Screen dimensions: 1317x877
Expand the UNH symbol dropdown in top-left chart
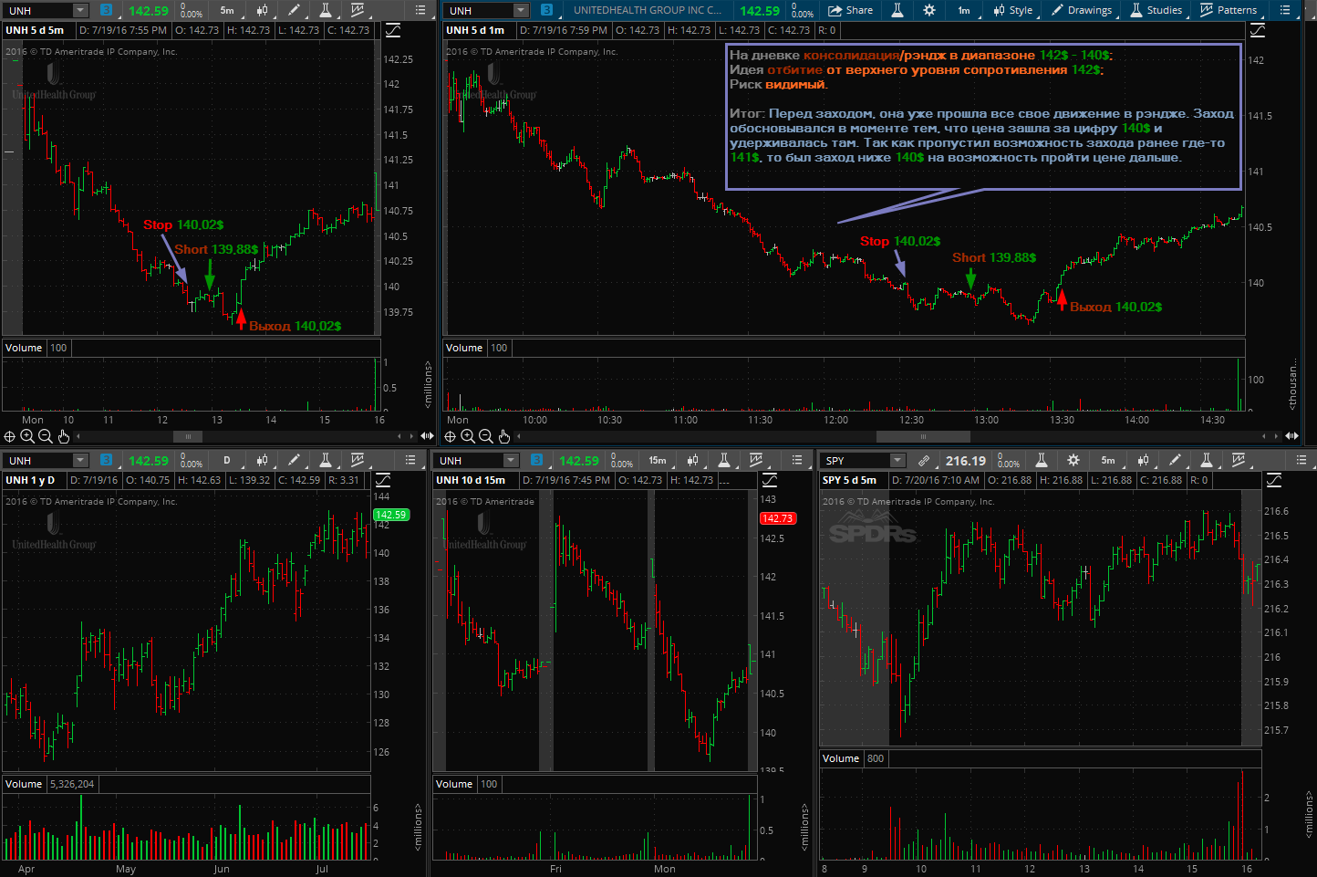80,11
